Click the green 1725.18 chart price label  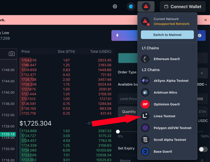[x=8, y=134]
